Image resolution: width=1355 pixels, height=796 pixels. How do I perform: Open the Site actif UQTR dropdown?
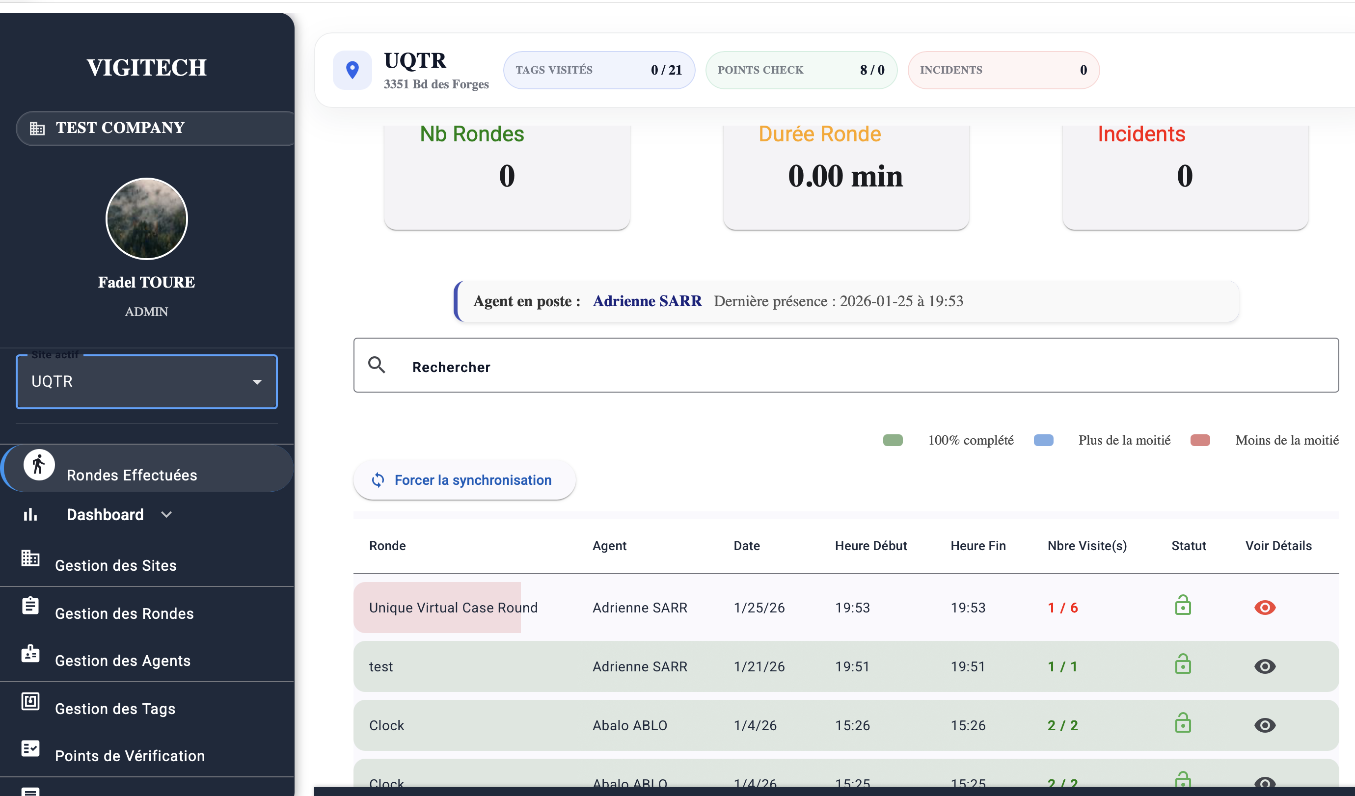tap(146, 382)
